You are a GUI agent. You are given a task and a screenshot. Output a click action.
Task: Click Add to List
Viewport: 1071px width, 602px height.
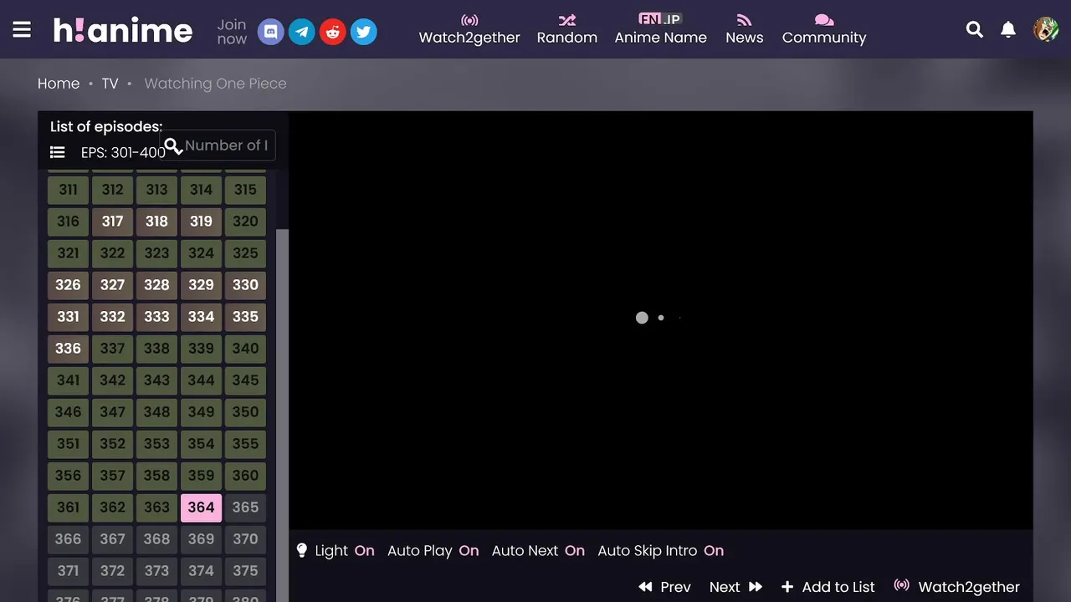click(x=828, y=587)
